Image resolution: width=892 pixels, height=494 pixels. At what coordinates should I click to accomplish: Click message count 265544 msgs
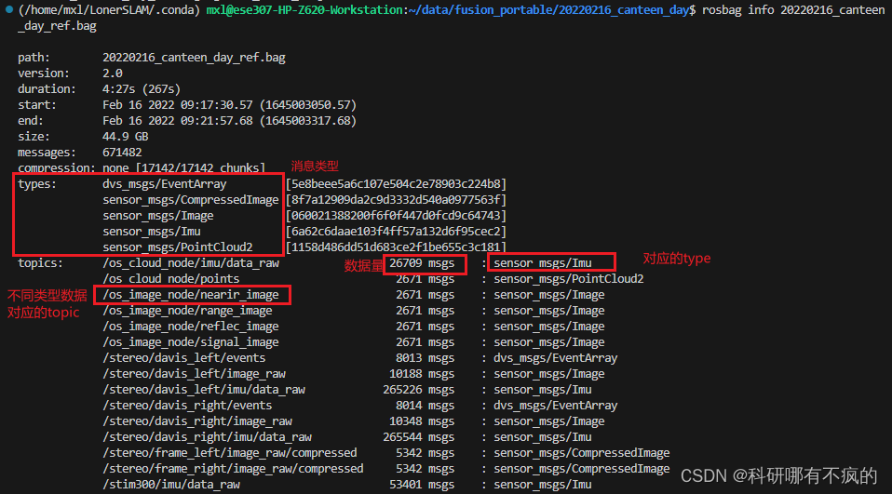[419, 437]
